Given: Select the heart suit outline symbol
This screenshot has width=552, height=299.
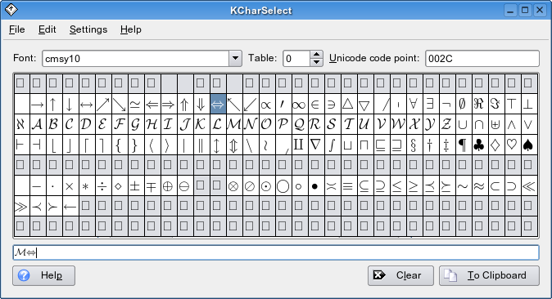Looking at the screenshot, I should tap(512, 145).
